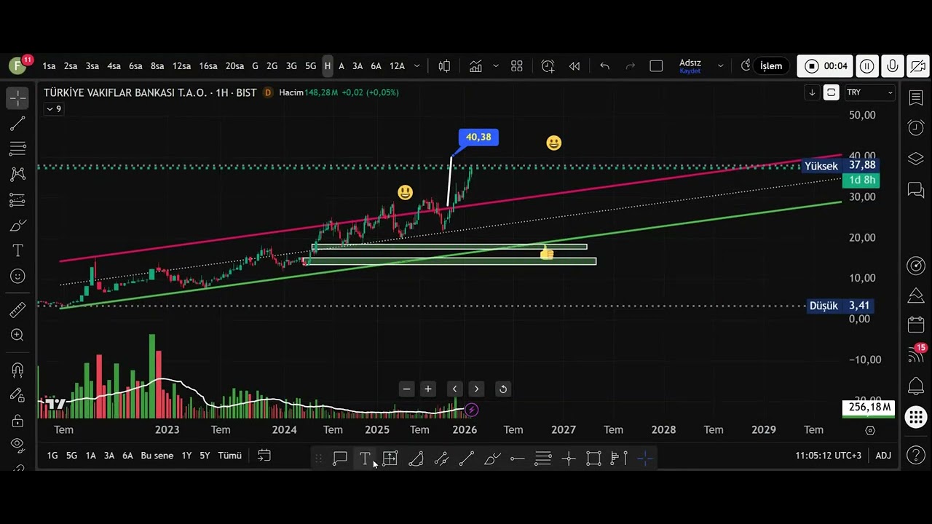
Task: Activate the zoom in tool
Action: [17, 335]
